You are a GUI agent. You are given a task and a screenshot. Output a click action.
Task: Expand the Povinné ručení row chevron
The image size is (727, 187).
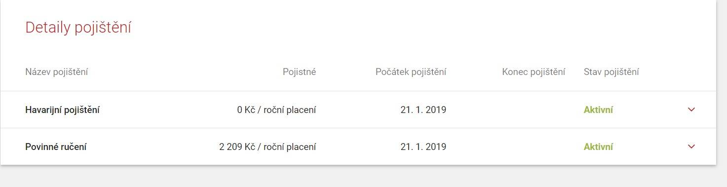[691, 147]
